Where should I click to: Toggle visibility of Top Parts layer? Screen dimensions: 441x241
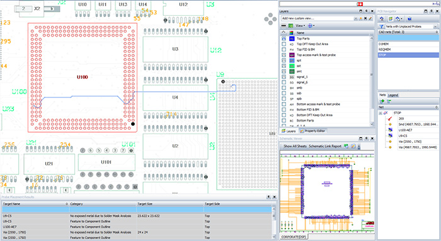(x=283, y=38)
